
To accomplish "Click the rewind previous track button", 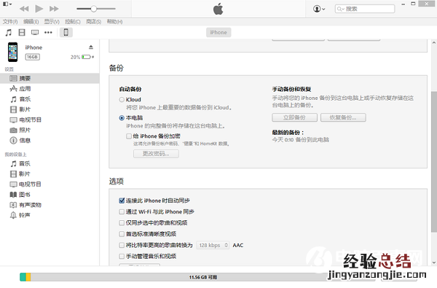I will 24,9.
